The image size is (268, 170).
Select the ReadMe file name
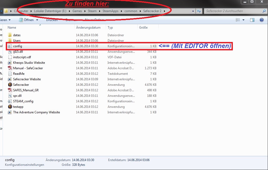pos(19,74)
